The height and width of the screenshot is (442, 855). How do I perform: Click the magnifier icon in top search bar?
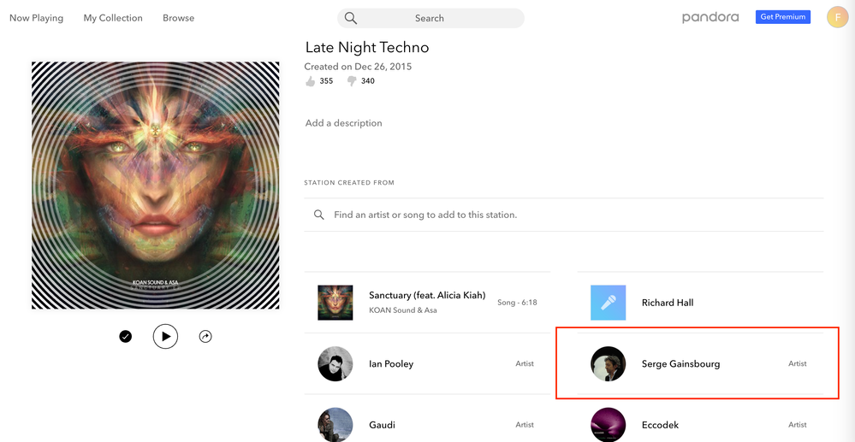351,18
